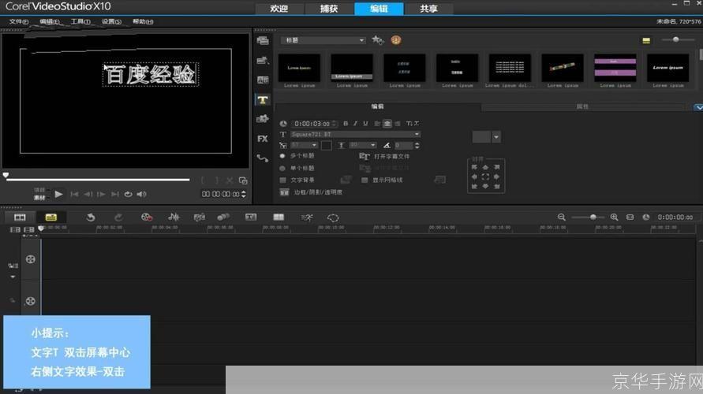The image size is (703, 394).
Task: Open the Track Motion icon
Action: [x=223, y=217]
